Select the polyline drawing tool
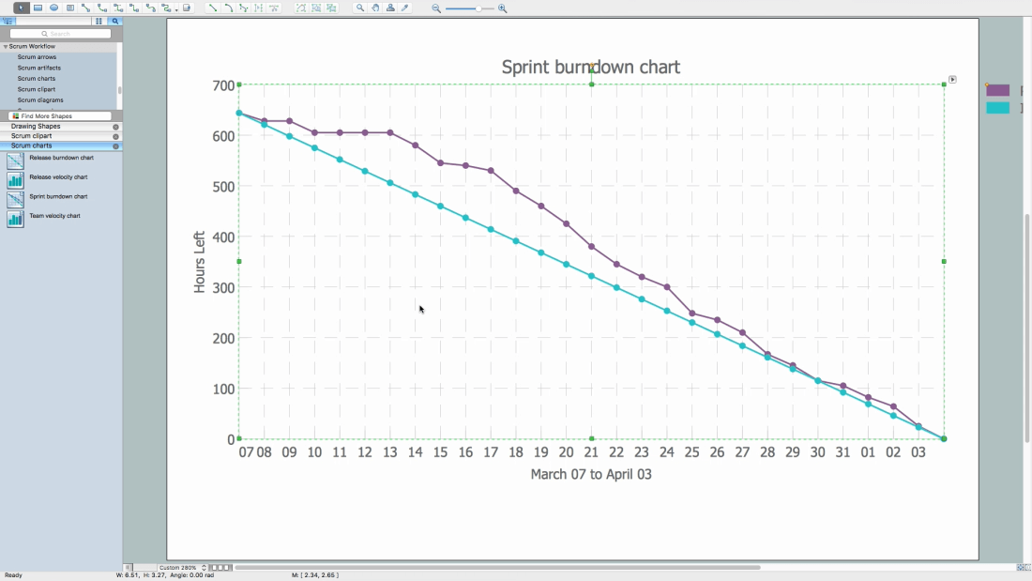The width and height of the screenshot is (1032, 581). tap(244, 8)
